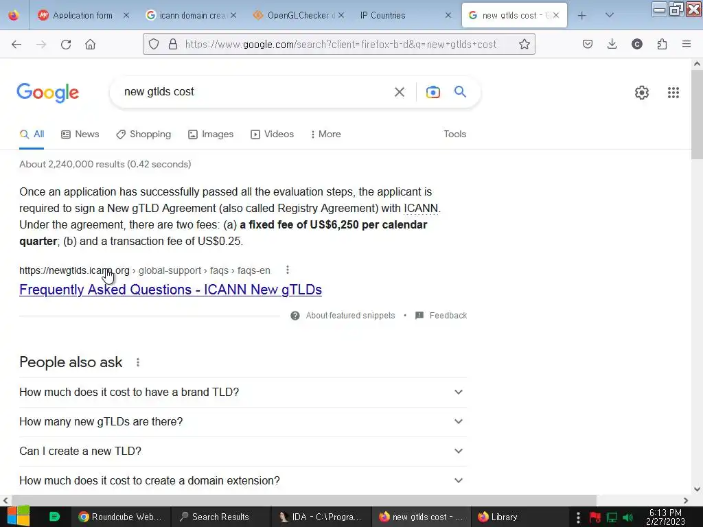The width and height of the screenshot is (703, 527).
Task: Select the All results tab
Action: coord(32,134)
